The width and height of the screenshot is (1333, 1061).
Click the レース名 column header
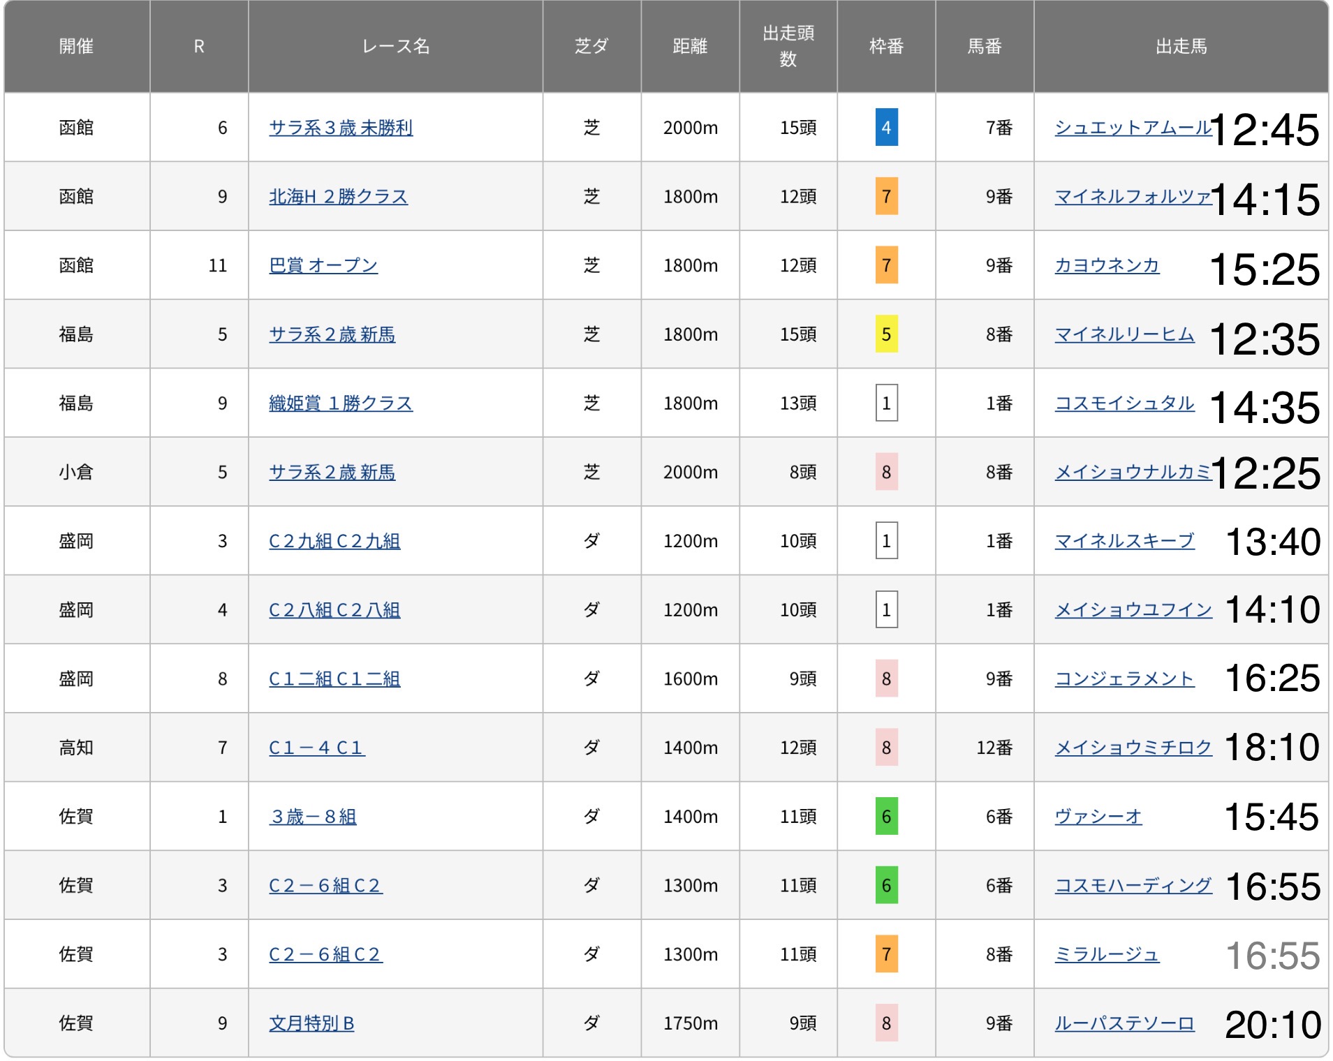[395, 46]
